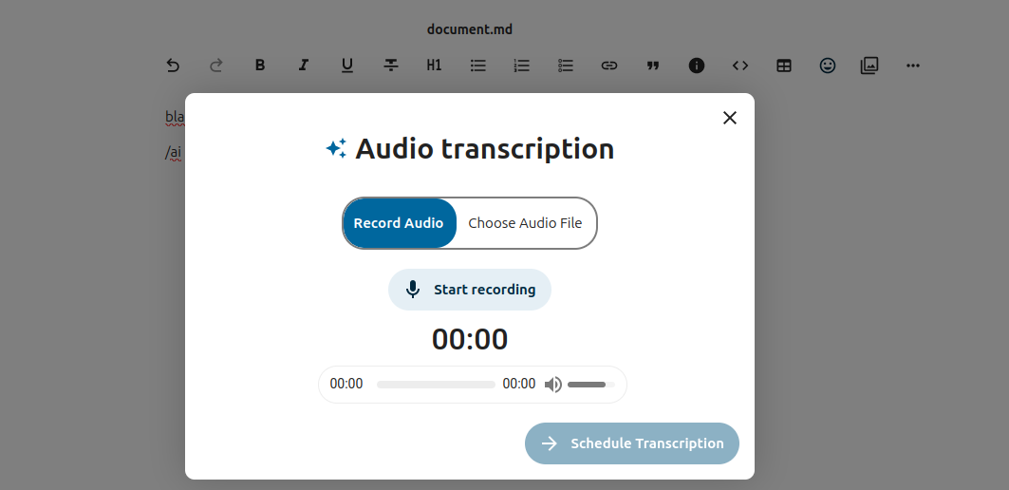The height and width of the screenshot is (490, 1009).
Task: Open the H1 heading selector
Action: pos(435,66)
